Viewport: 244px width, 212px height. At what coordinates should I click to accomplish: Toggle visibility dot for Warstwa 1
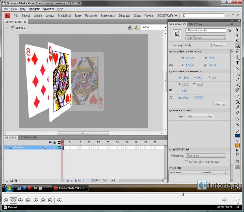click(50, 147)
